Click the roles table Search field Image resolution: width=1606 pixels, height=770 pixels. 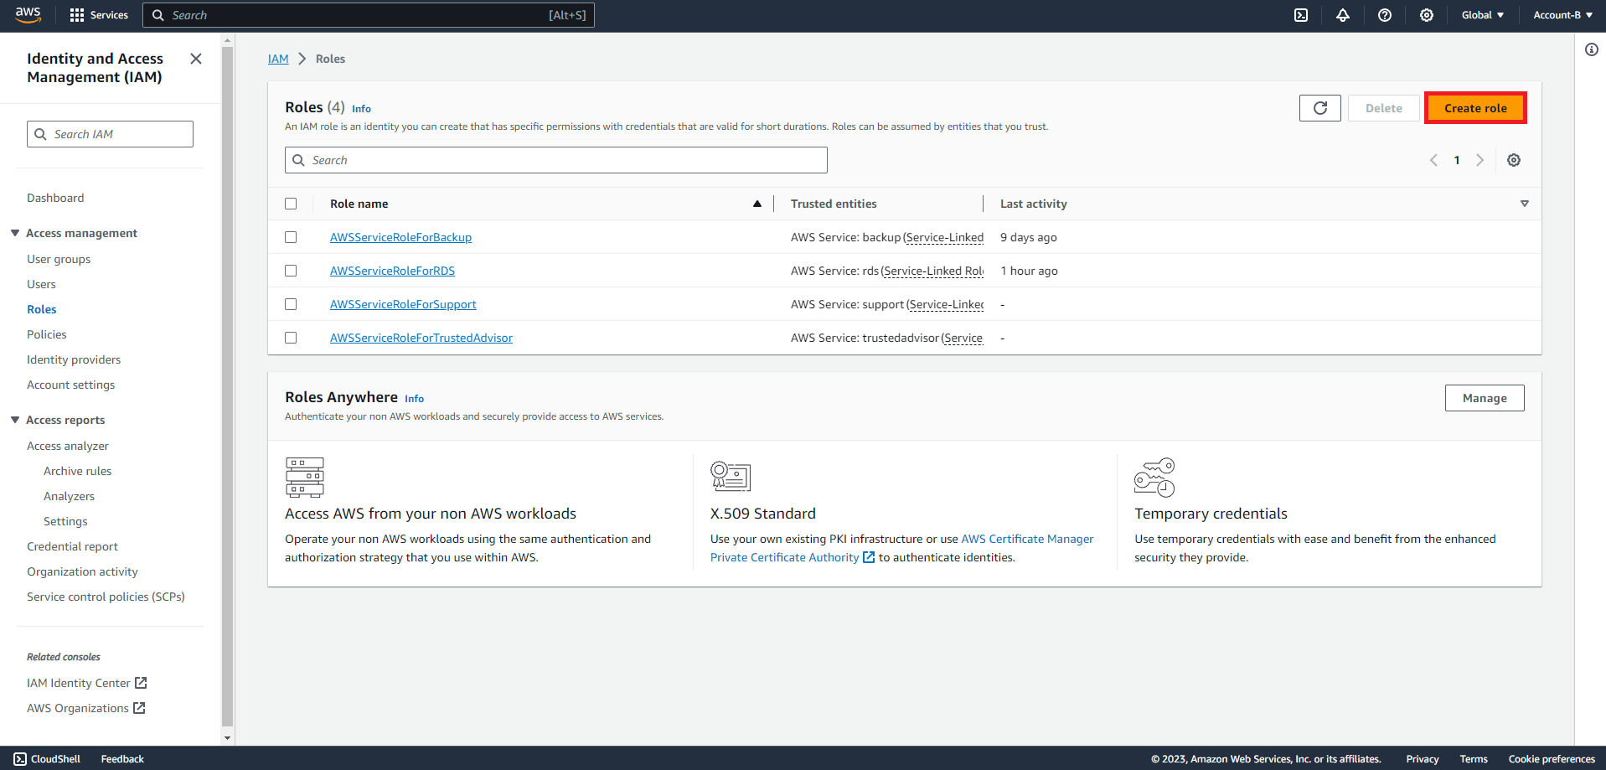(556, 160)
